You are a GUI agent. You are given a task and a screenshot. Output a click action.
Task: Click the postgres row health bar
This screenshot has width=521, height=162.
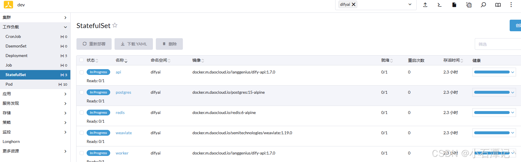pyautogui.click(x=492, y=92)
